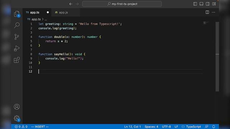Screen dimensions: 230x129
Task: Click the -- INSERT -- mode indicator
Action: tap(40, 126)
